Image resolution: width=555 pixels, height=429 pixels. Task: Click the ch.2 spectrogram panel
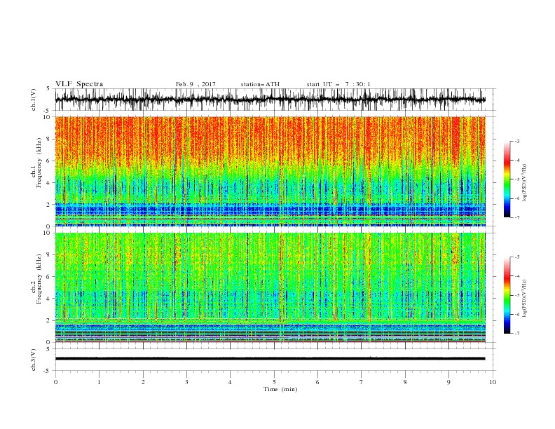click(270, 287)
